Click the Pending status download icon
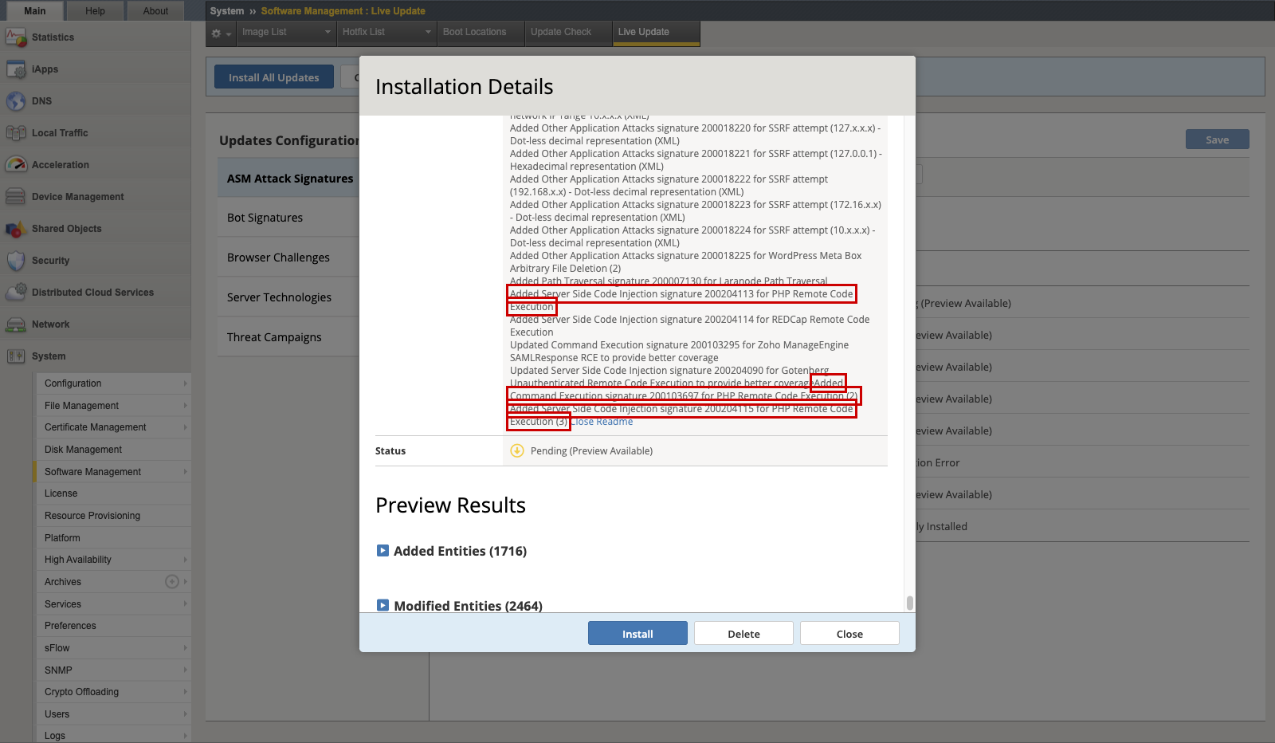 (517, 450)
